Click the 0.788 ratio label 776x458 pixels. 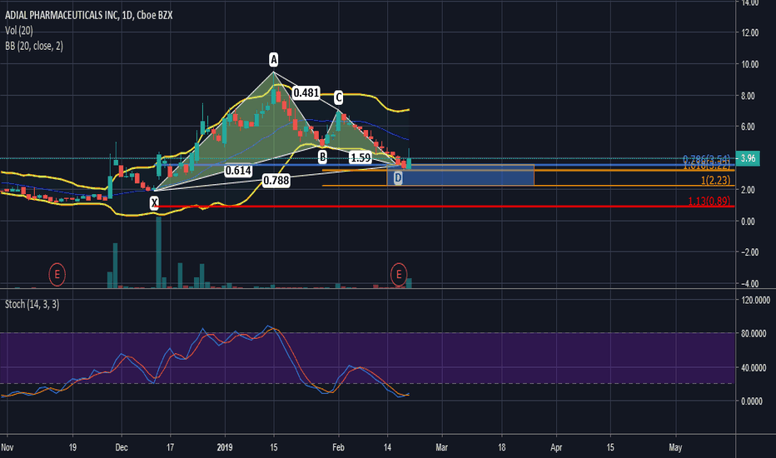(276, 180)
